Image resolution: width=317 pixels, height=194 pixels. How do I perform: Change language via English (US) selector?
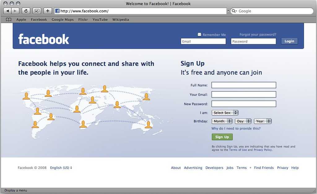tap(61, 168)
